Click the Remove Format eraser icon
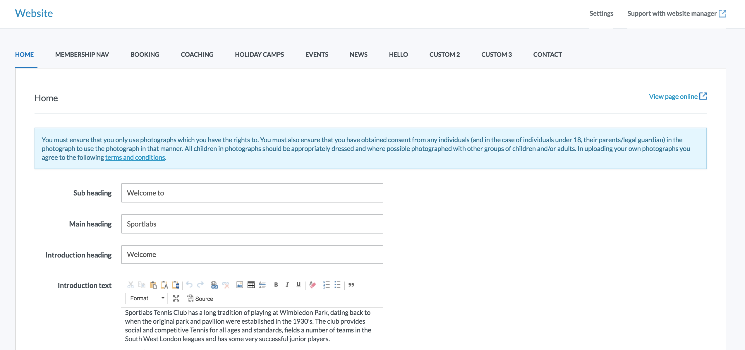This screenshot has height=350, width=745. (x=313, y=285)
